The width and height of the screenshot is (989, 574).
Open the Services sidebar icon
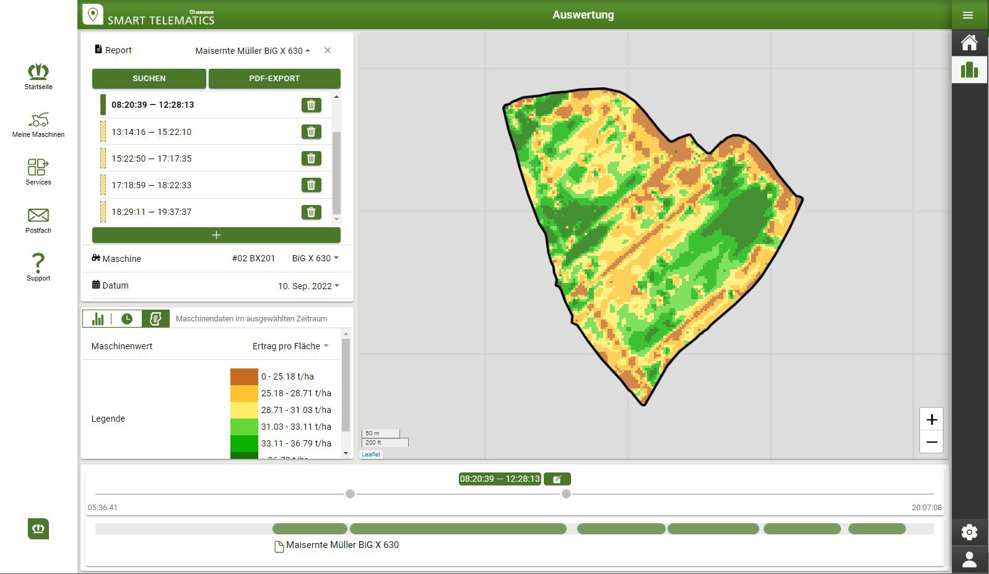38,172
